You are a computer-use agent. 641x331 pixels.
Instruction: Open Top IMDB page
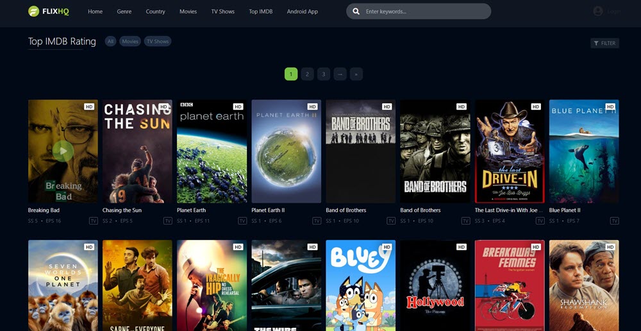click(x=261, y=12)
